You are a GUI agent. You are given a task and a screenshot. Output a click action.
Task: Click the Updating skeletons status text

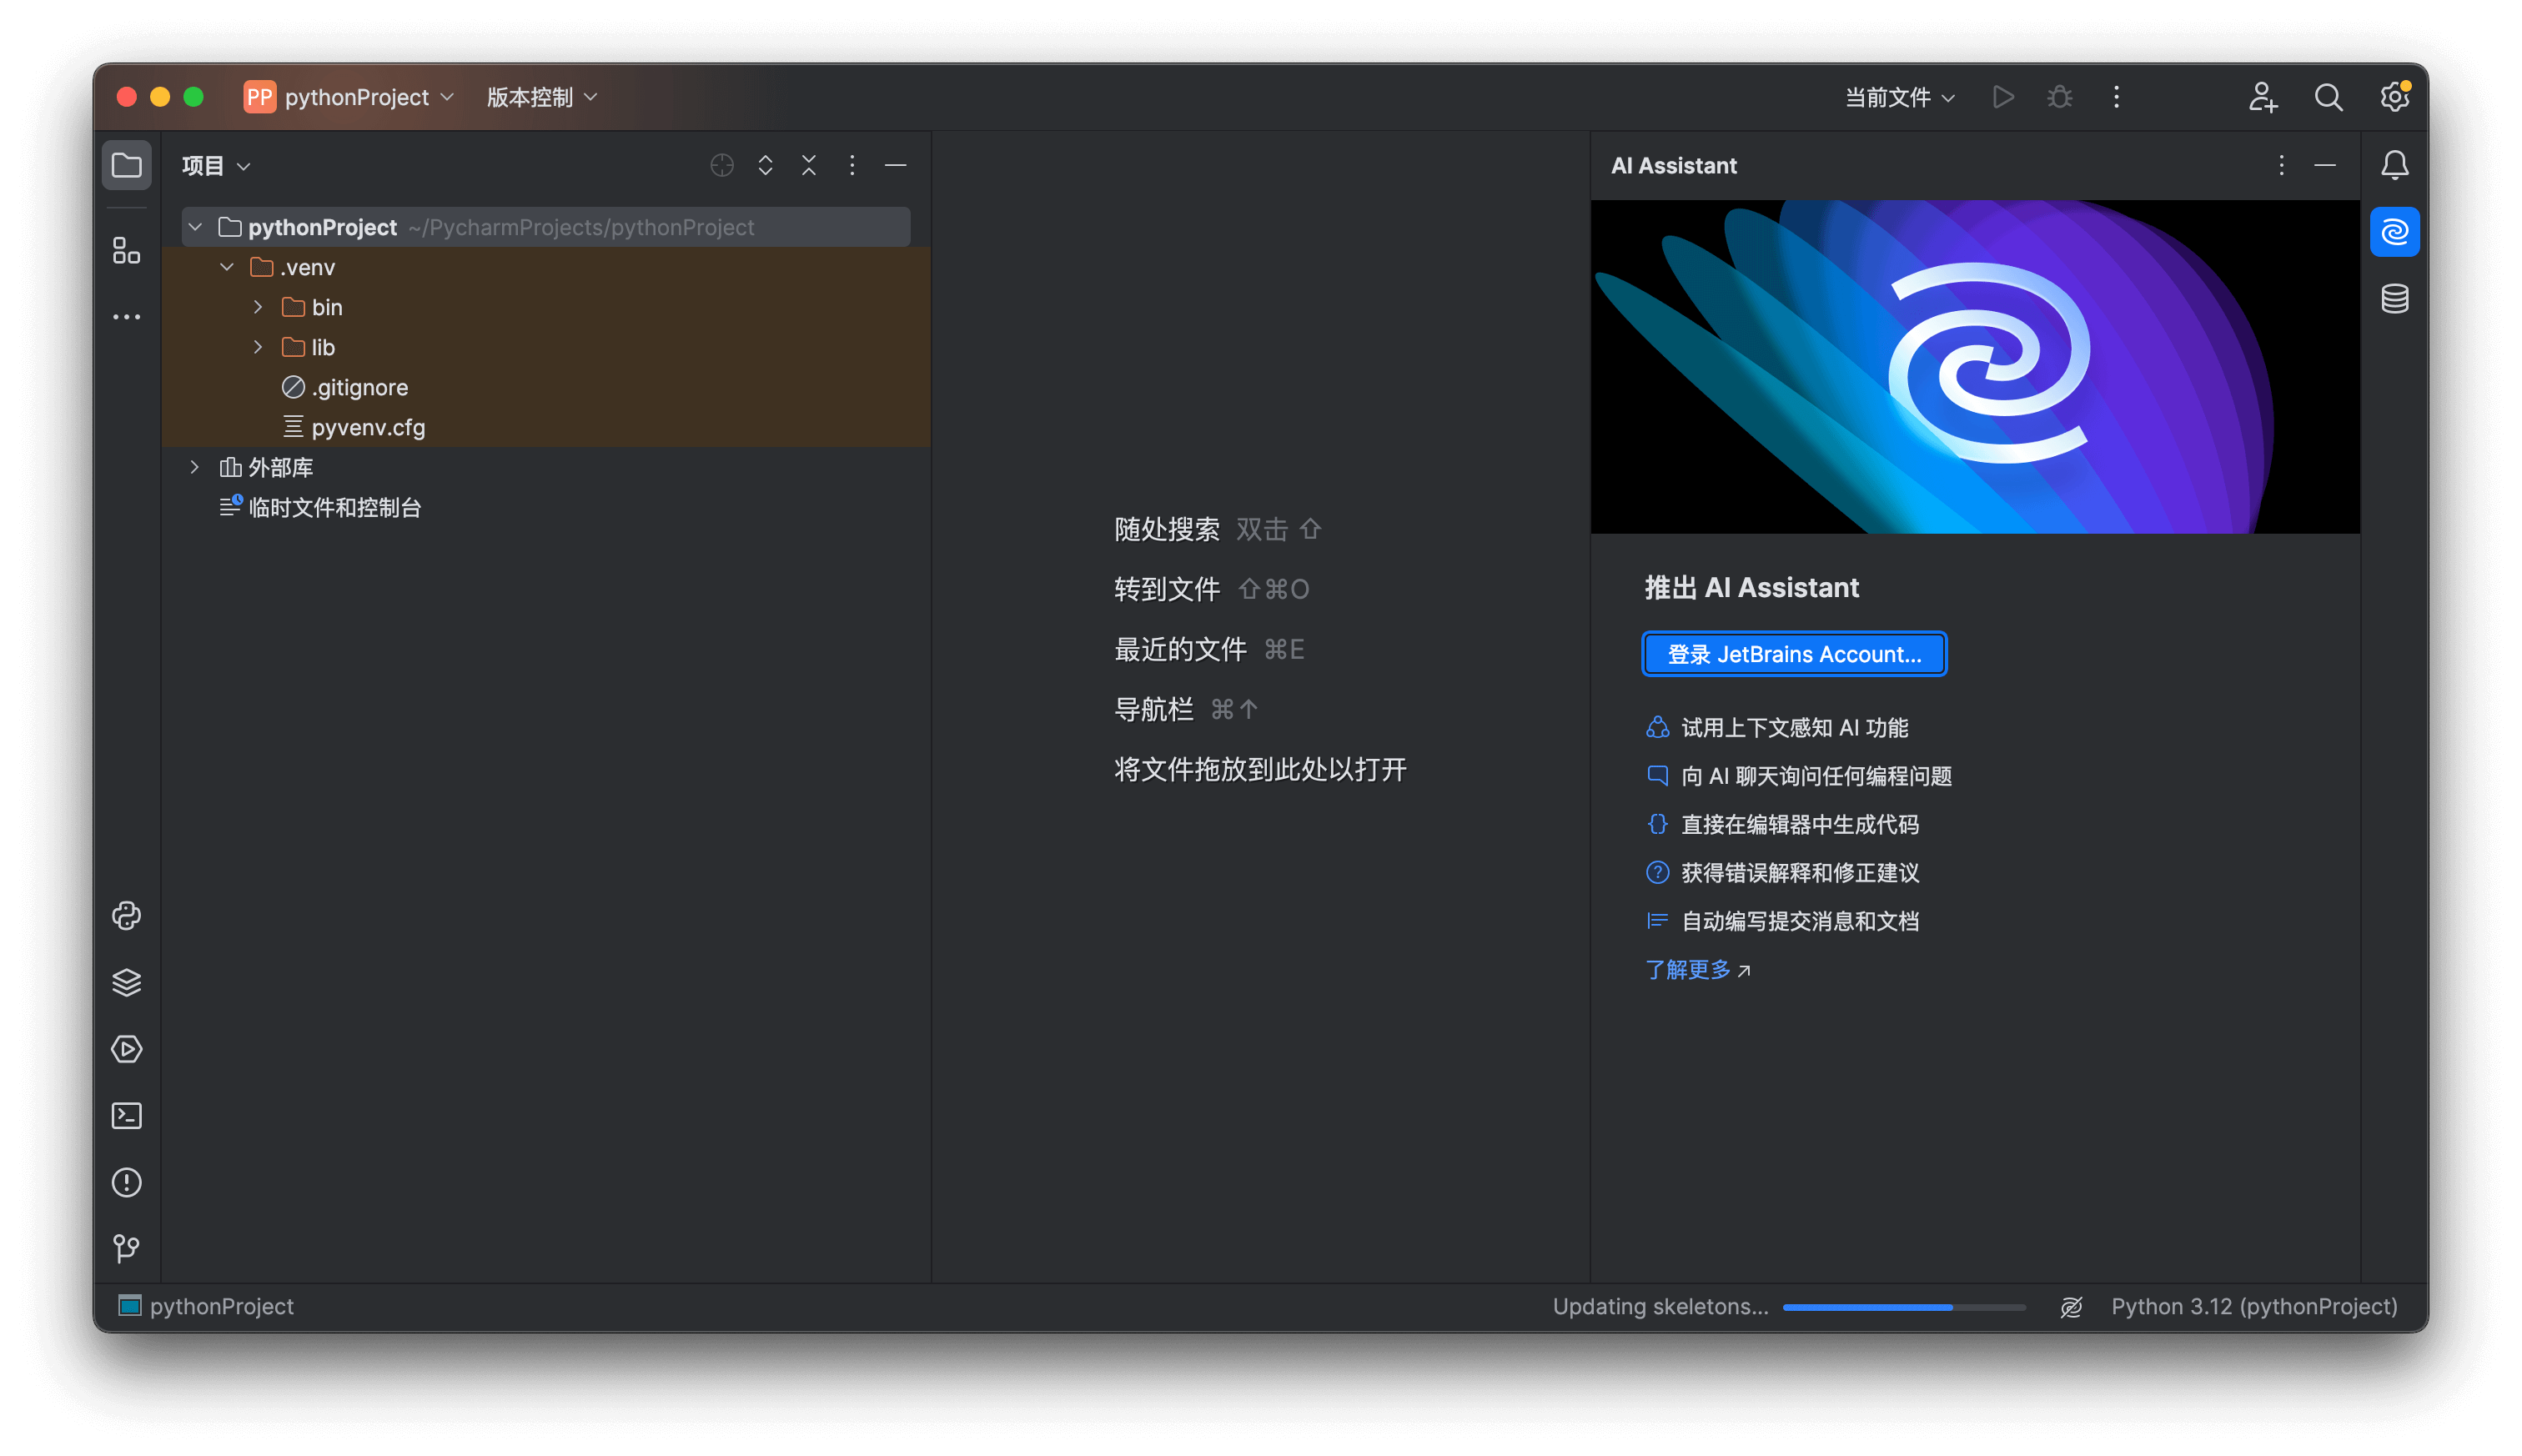(1660, 1306)
